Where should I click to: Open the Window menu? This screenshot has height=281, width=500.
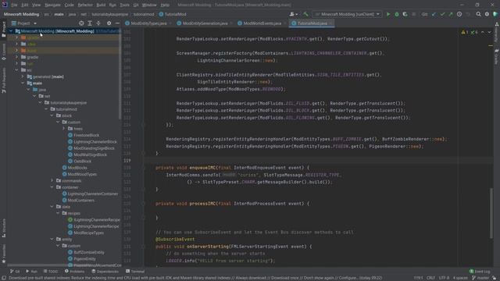149,5
